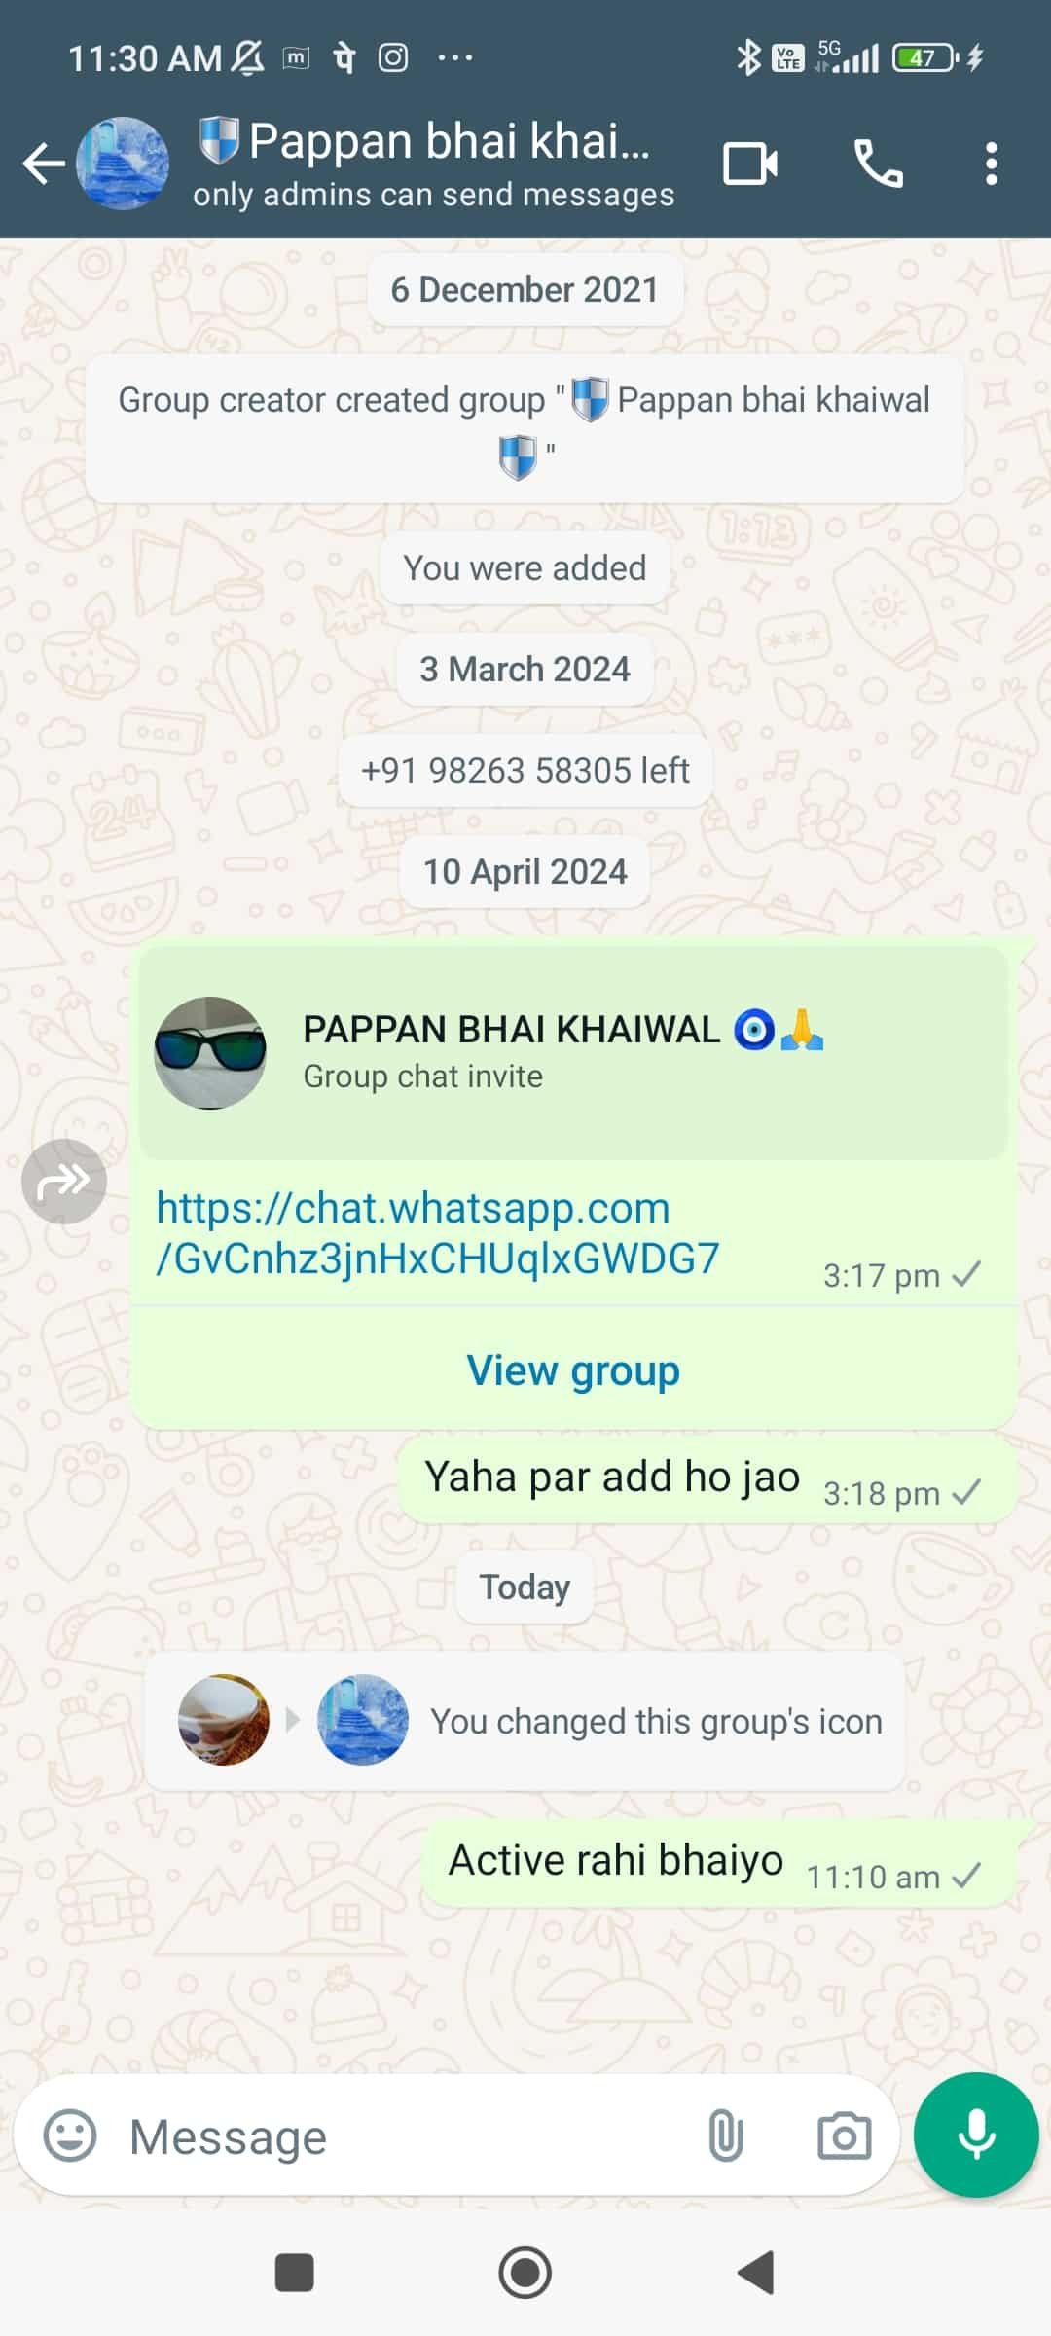Viewport: 1051px width, 2336px height.
Task: Go back using the header arrow
Action: tap(44, 164)
